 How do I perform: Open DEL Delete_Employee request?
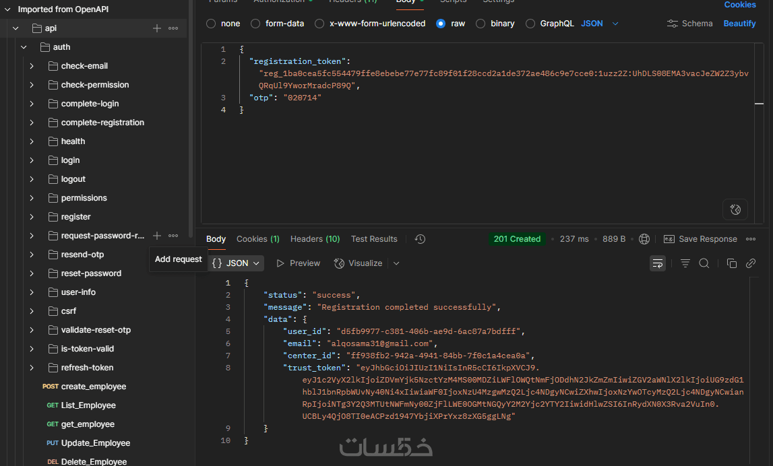tap(87, 461)
